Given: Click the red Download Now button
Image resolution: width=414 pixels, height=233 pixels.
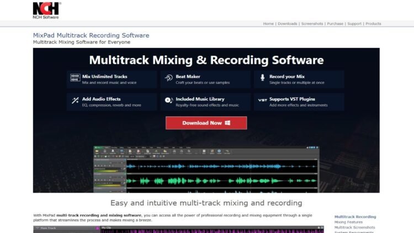Looking at the screenshot, I should pyautogui.click(x=206, y=123).
